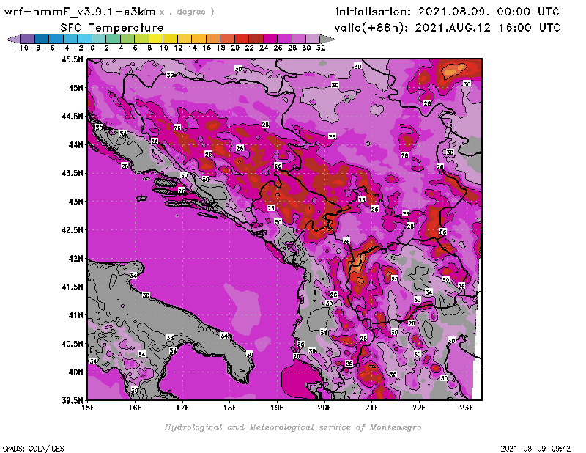
Task: Select the teal legend swatch between 0 and 2
Action: coord(99,39)
